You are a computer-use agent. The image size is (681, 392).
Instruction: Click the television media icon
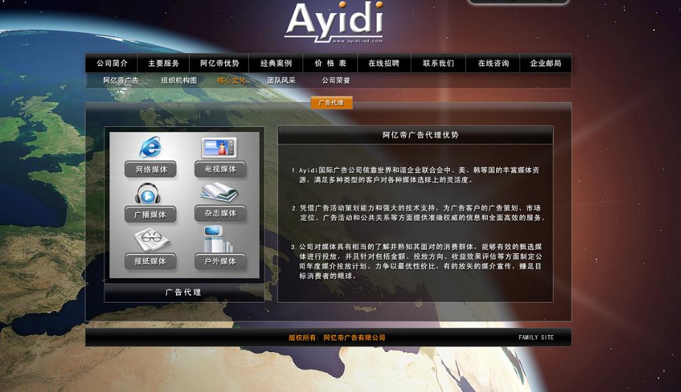coord(219,148)
